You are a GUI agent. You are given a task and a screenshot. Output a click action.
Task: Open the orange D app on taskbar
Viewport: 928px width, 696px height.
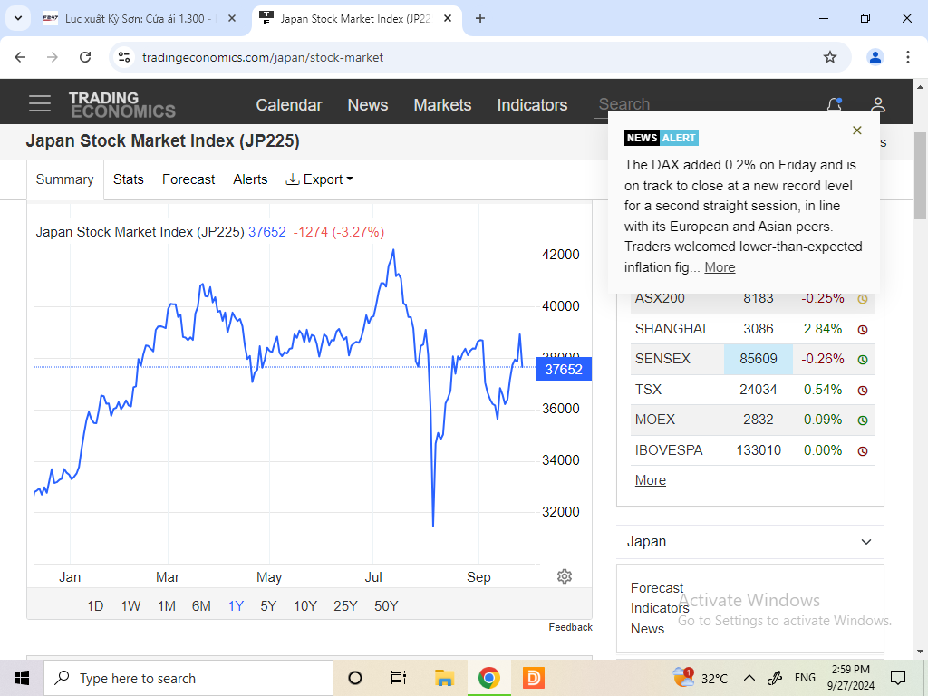(x=534, y=678)
